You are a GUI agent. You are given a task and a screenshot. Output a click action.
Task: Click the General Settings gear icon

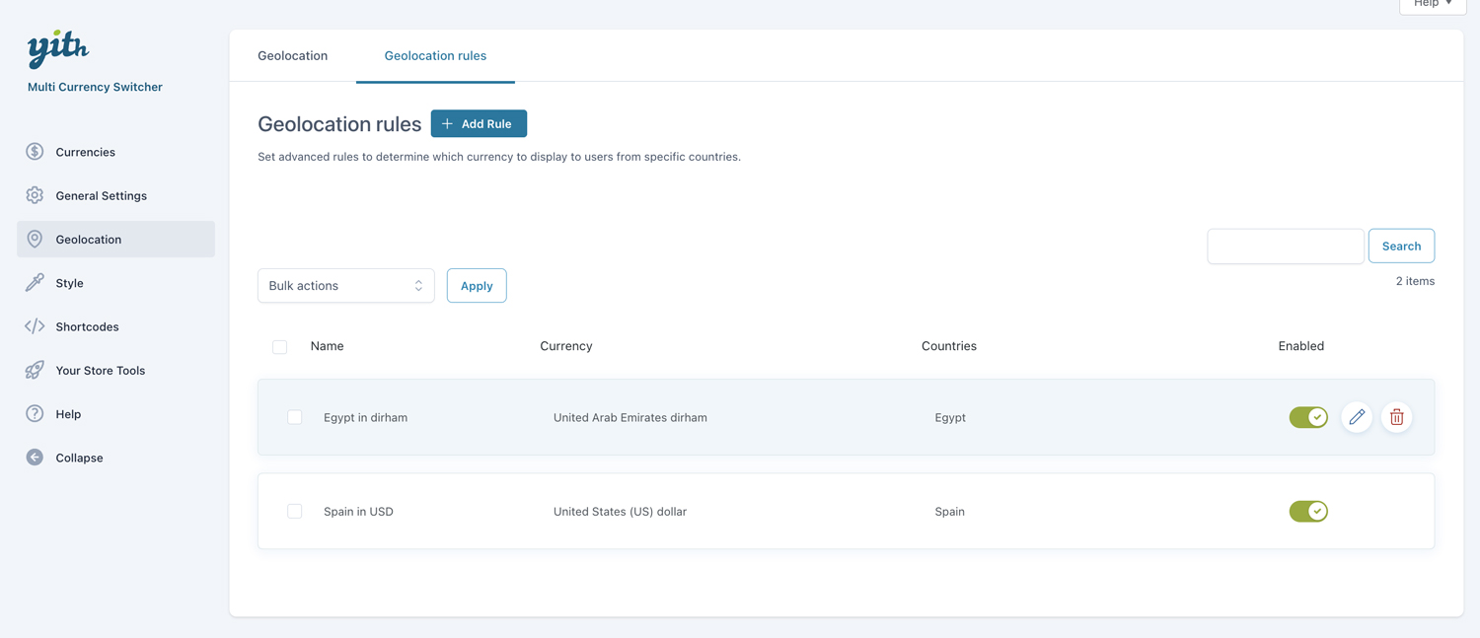click(x=35, y=195)
